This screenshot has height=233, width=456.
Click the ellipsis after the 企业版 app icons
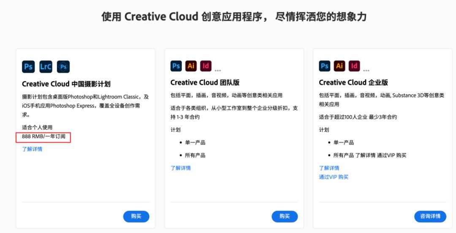coord(366,70)
